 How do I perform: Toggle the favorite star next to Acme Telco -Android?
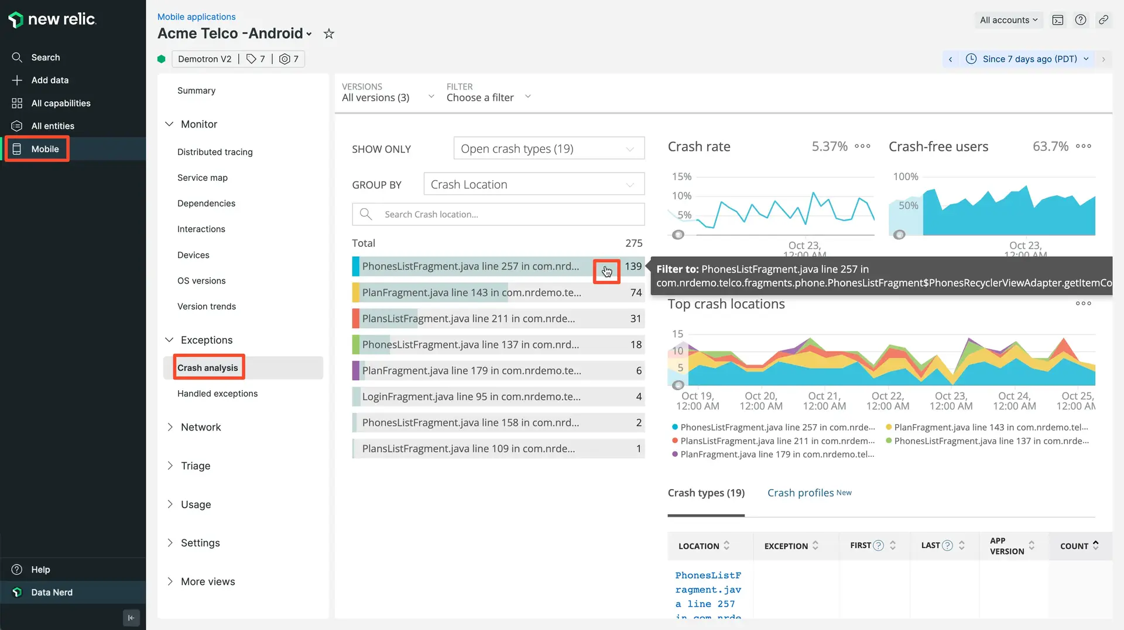pyautogui.click(x=328, y=33)
